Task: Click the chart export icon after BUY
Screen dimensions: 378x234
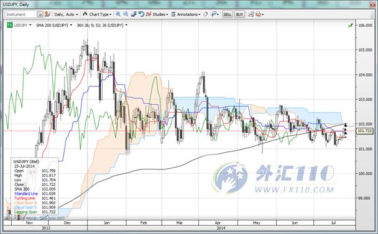Action: coord(251,14)
